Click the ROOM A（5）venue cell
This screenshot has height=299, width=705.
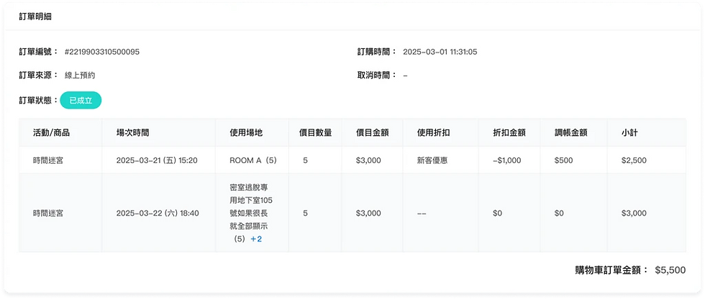(253, 160)
